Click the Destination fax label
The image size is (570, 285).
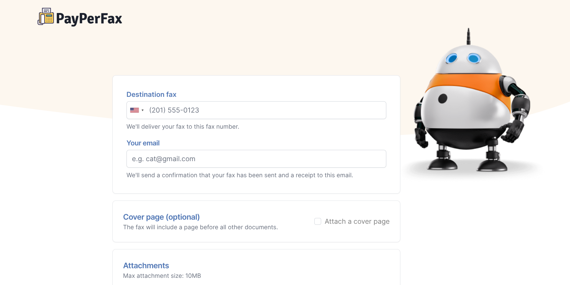tap(151, 94)
